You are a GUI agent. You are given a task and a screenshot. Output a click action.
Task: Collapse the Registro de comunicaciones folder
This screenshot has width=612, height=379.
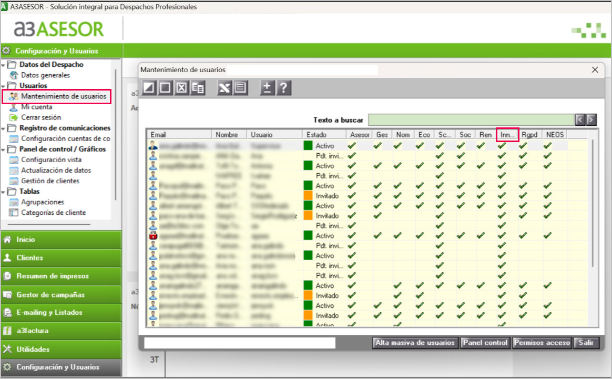coord(4,128)
